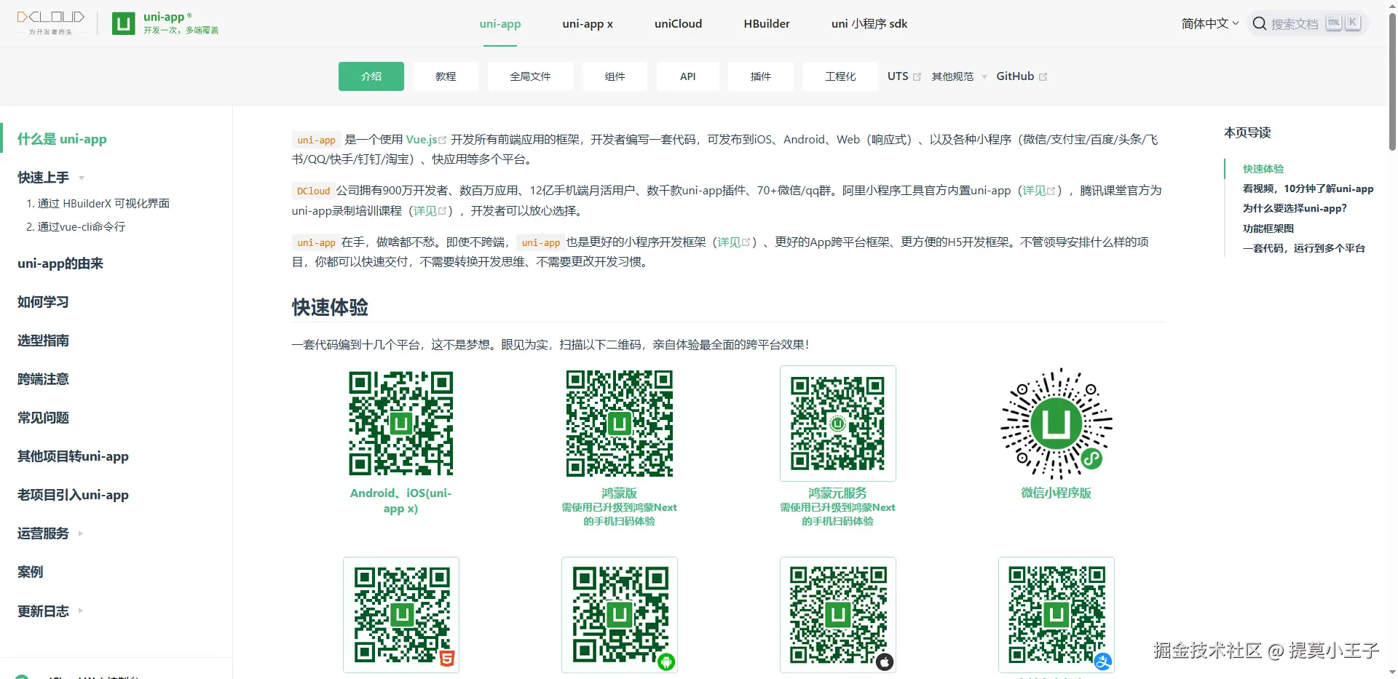Open 跨端注意 sidebar item
Image resolution: width=1398 pixels, height=679 pixels.
(43, 379)
